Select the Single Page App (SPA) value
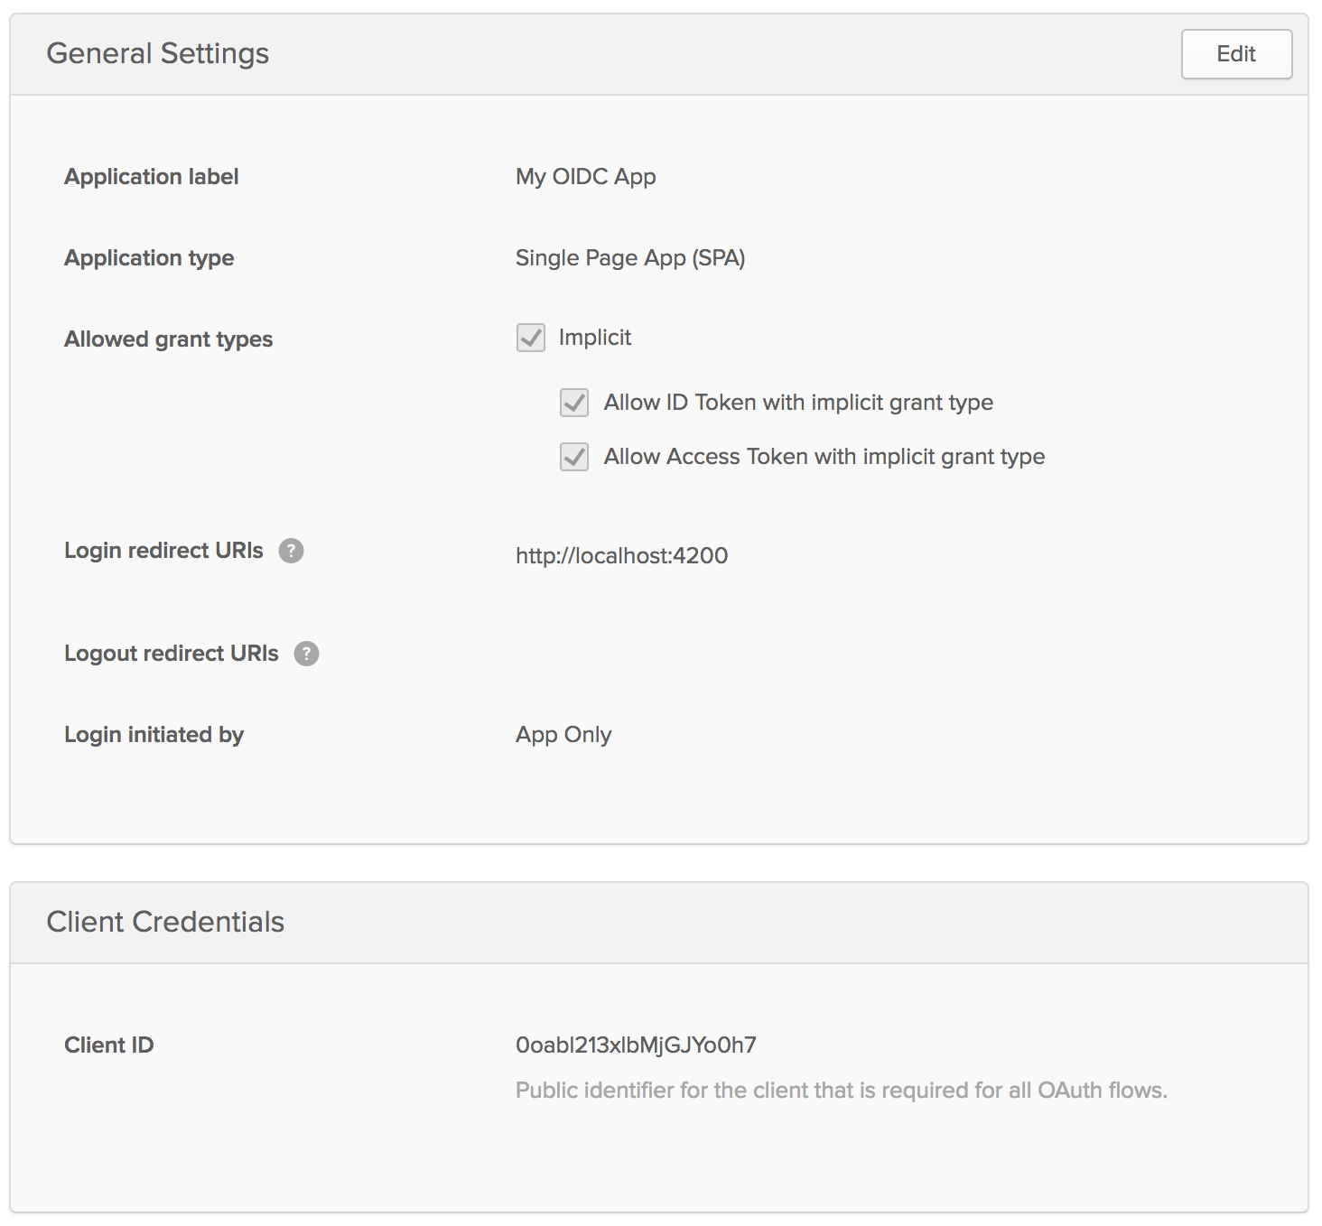The image size is (1322, 1226). pyautogui.click(x=629, y=258)
